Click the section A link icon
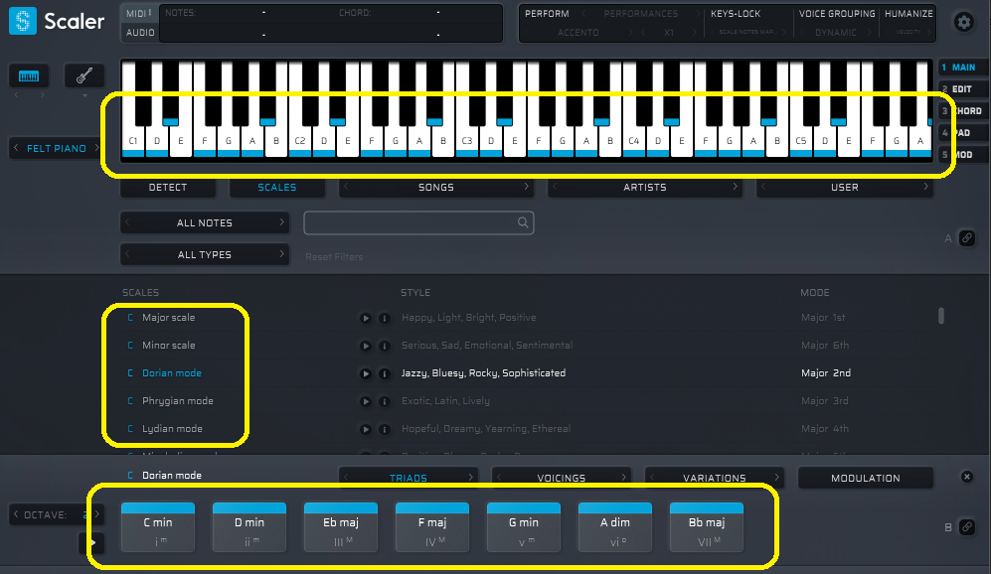Viewport: 991px width, 574px height. click(966, 238)
